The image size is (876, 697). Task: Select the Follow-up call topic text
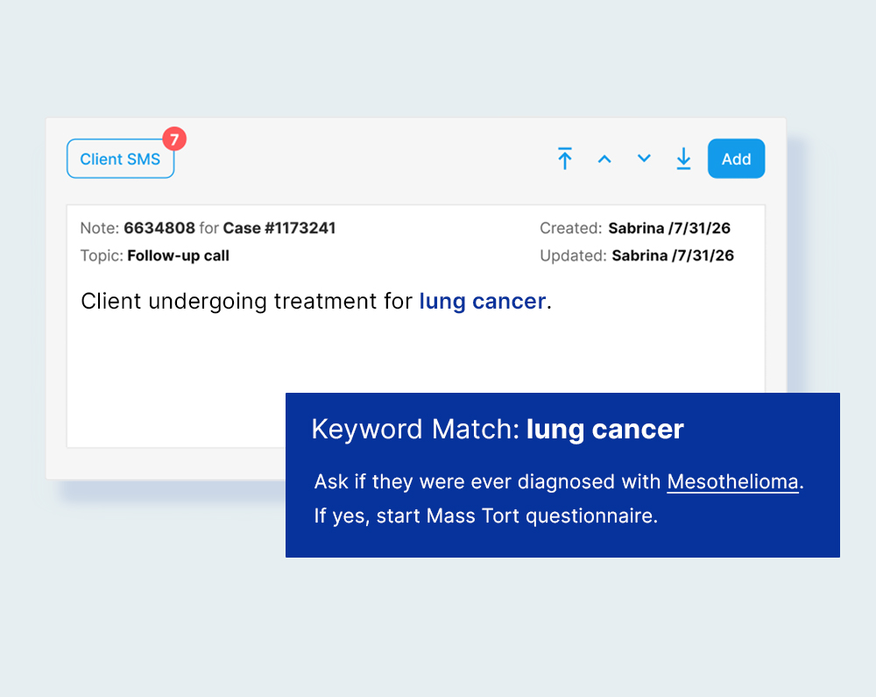178,256
